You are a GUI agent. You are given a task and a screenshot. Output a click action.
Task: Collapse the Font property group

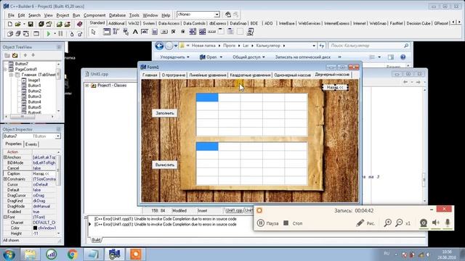(5, 217)
